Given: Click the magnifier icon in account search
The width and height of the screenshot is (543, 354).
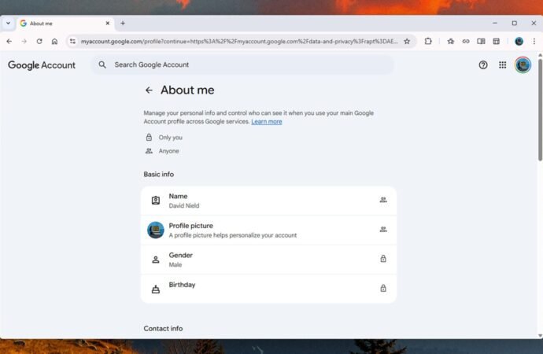Looking at the screenshot, I should point(102,65).
